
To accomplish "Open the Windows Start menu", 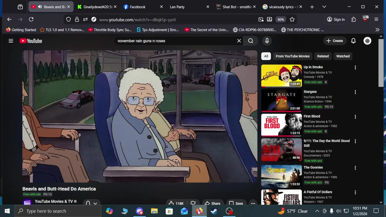I will 7,211.
